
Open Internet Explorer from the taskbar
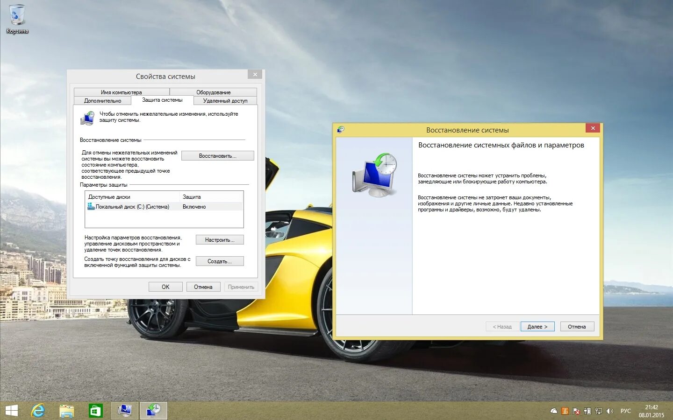(38, 411)
